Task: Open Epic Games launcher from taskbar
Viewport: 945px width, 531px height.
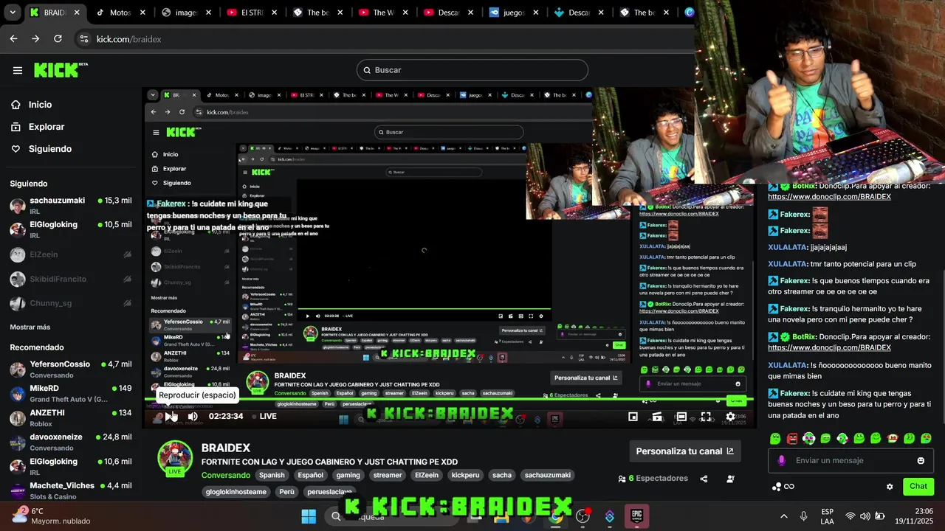Action: click(636, 516)
